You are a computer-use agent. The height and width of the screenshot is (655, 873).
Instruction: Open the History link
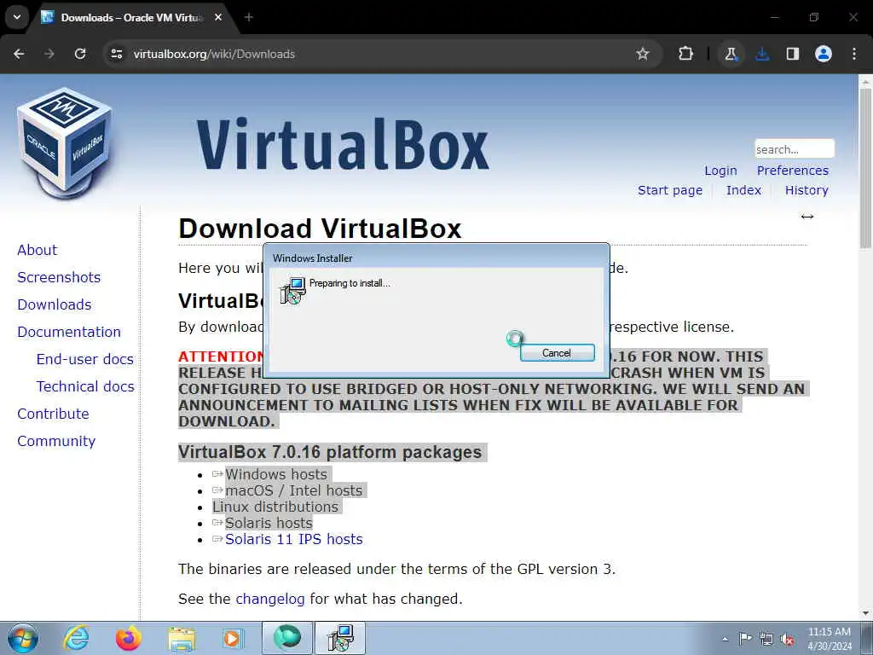[807, 190]
